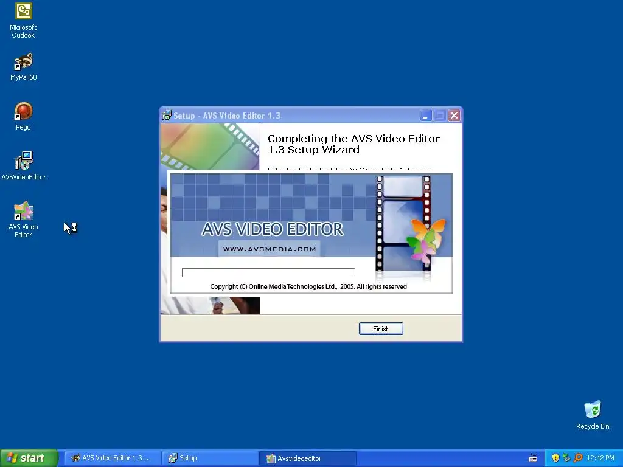Click the orange magnifier tray icon
The height and width of the screenshot is (467, 623).
tap(578, 458)
